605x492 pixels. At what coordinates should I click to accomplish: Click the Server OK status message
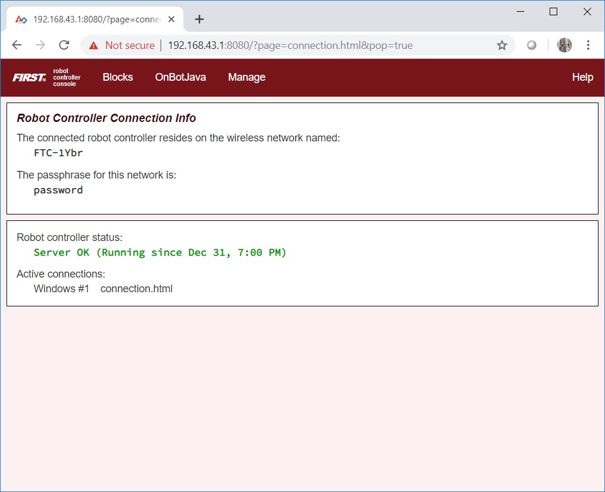tap(160, 252)
